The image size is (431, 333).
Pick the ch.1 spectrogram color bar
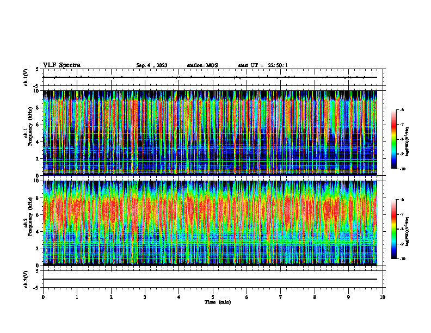pos(393,139)
